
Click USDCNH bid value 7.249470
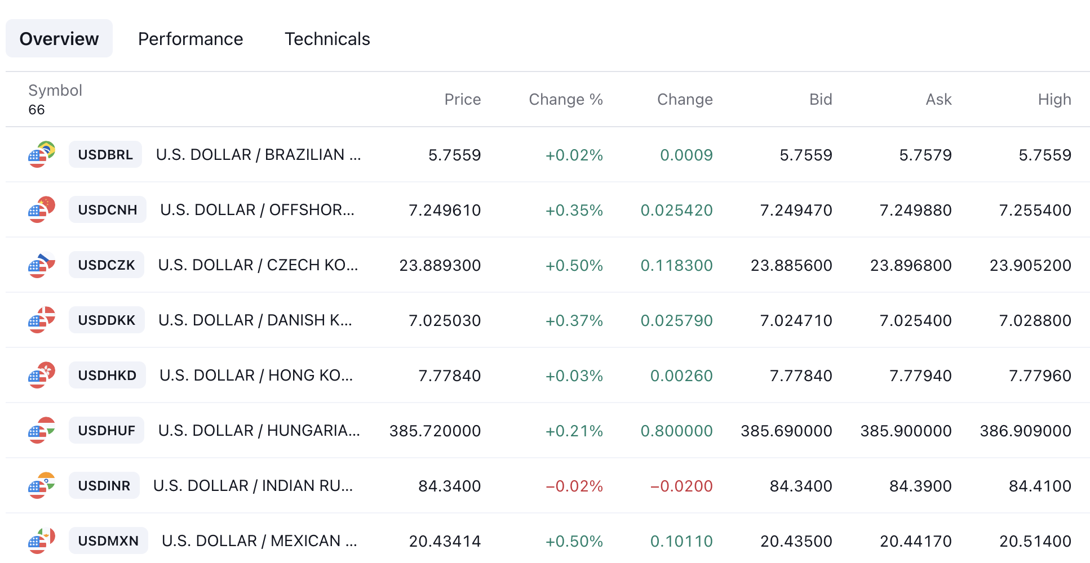point(796,210)
